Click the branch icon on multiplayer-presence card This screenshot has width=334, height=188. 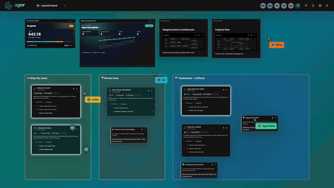click(x=35, y=128)
